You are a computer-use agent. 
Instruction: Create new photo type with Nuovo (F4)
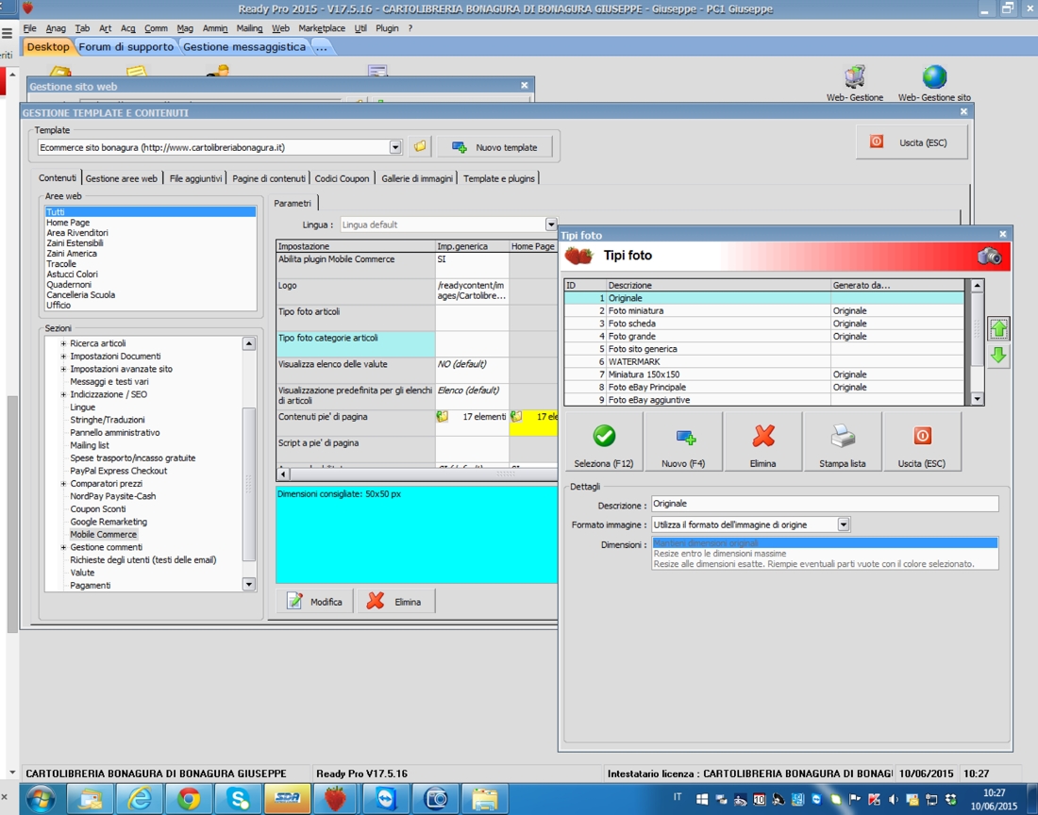pyautogui.click(x=683, y=441)
